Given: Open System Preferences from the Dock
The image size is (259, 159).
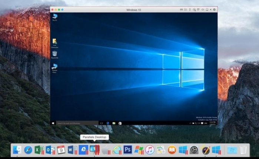Looking at the screenshot, I should [194, 150].
